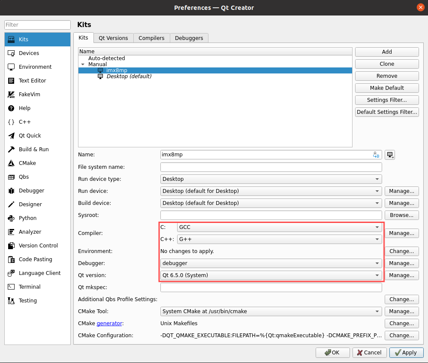
Task: Open the Python preferences category
Action: pos(37,218)
